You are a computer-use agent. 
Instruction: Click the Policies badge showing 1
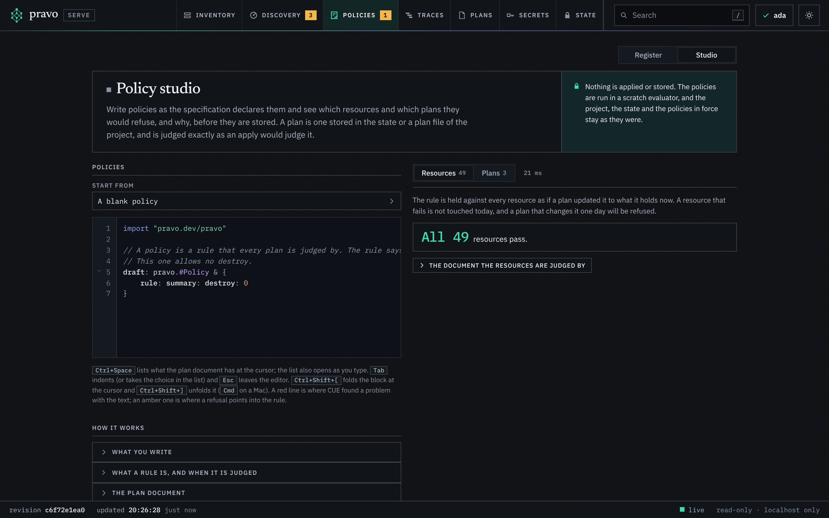[x=385, y=15]
